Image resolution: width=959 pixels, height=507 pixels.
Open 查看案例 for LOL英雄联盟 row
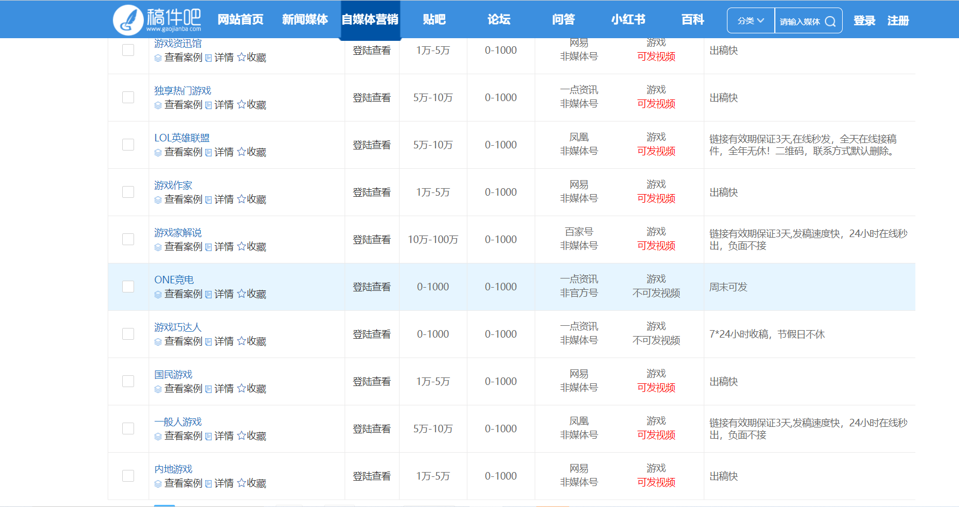(x=178, y=152)
